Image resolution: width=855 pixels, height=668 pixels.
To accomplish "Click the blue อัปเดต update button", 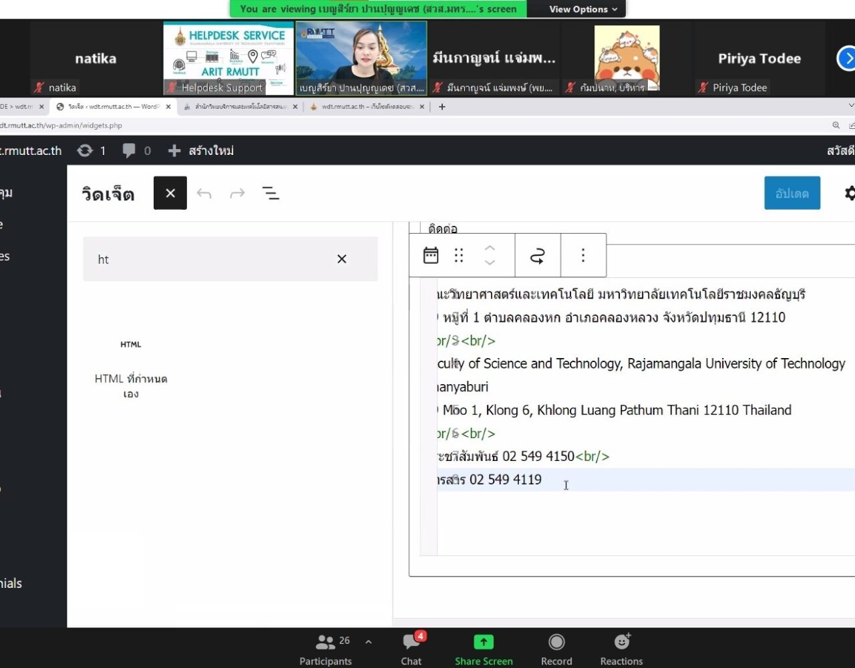I will 792,193.
